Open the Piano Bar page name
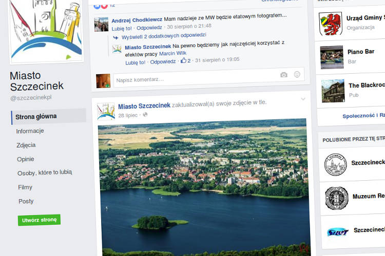 pyautogui.click(x=361, y=52)
